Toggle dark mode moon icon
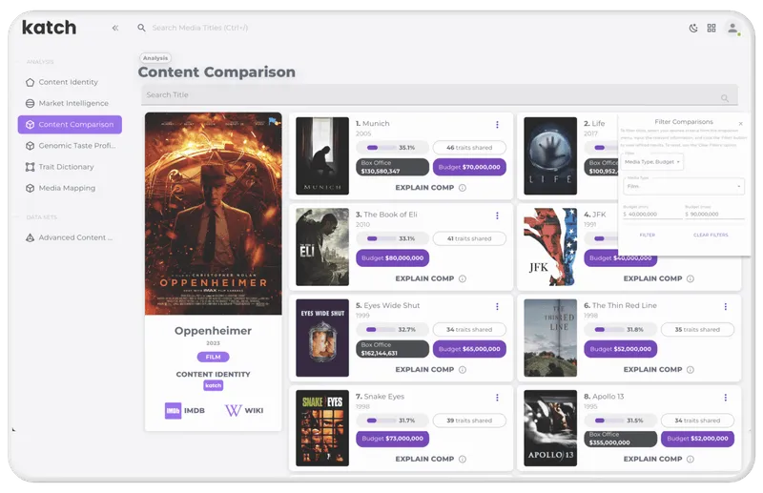This screenshot has height=493, width=763. pyautogui.click(x=693, y=28)
